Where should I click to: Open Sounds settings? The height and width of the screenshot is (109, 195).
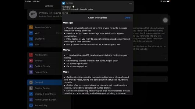tap(45, 61)
